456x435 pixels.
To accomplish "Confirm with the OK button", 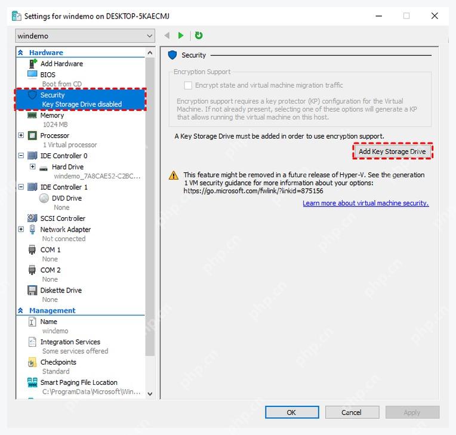I will (x=292, y=412).
